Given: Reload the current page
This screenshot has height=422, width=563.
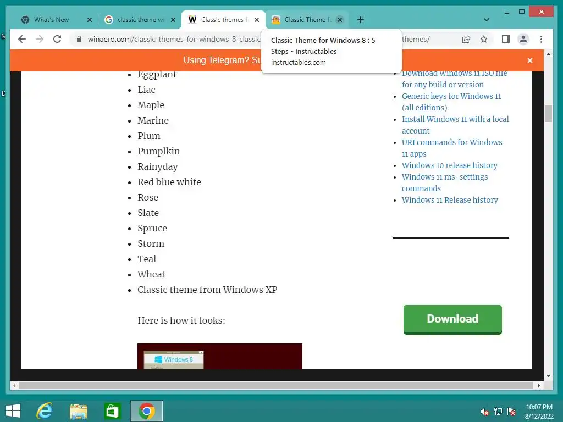Looking at the screenshot, I should 57,39.
